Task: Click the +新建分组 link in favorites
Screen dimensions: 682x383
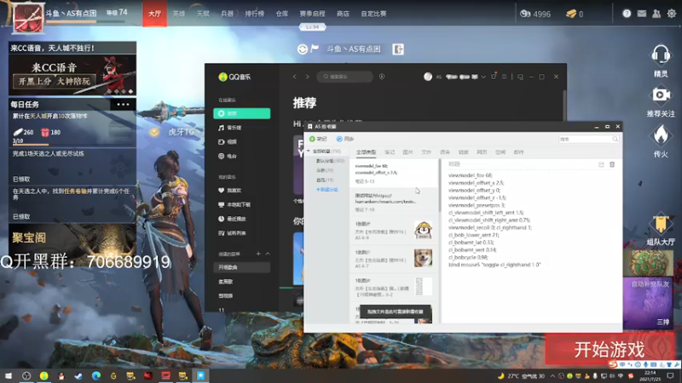Action: click(x=327, y=189)
